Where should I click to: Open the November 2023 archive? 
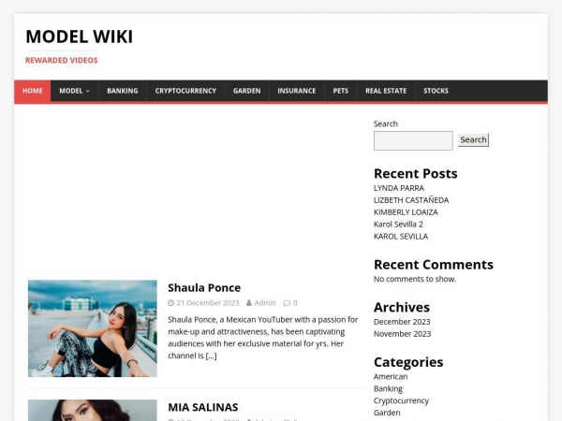(402, 334)
